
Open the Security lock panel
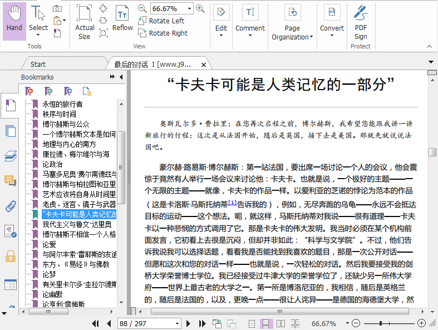click(10, 256)
